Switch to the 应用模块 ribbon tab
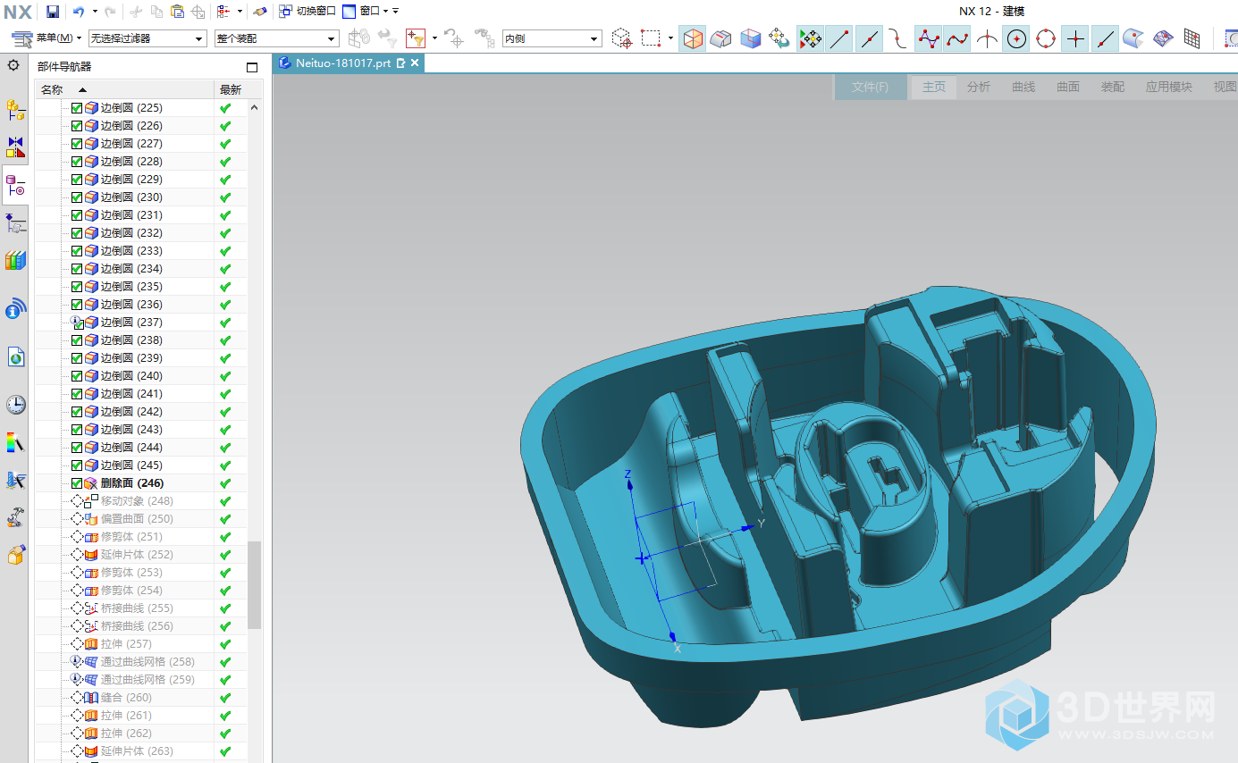 coord(1169,87)
